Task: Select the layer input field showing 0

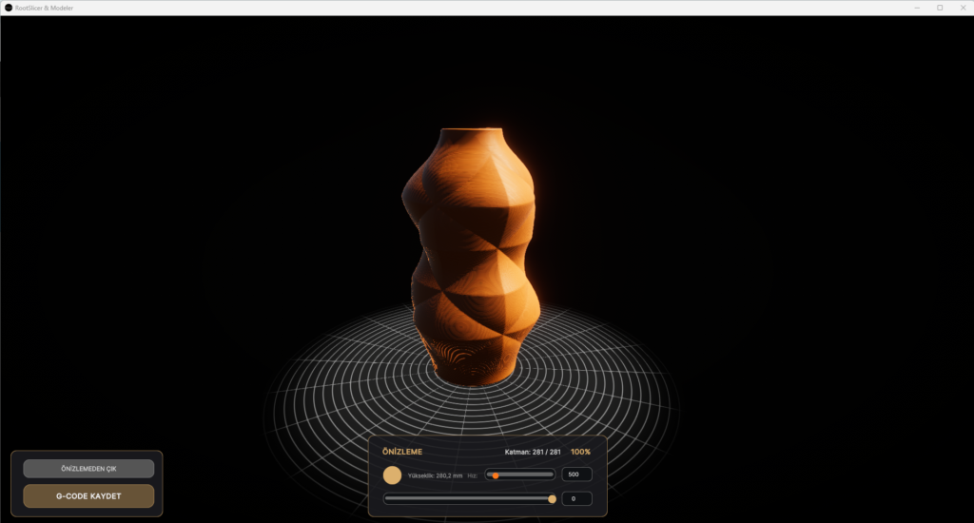Action: [x=576, y=498]
